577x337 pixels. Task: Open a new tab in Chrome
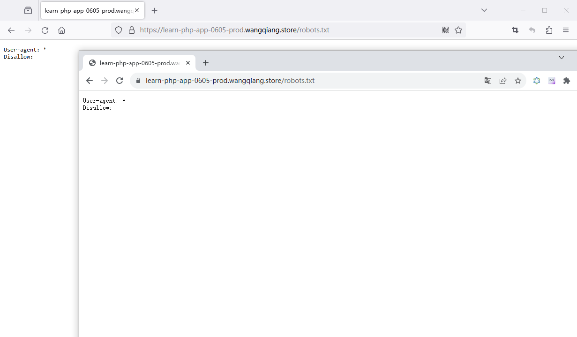[205, 63]
